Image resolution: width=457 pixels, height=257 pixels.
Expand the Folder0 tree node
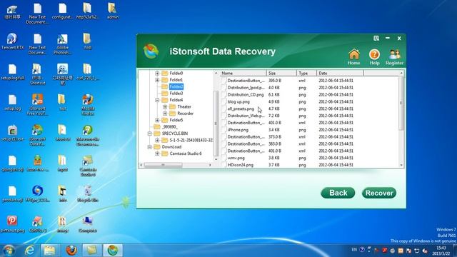[157, 73]
